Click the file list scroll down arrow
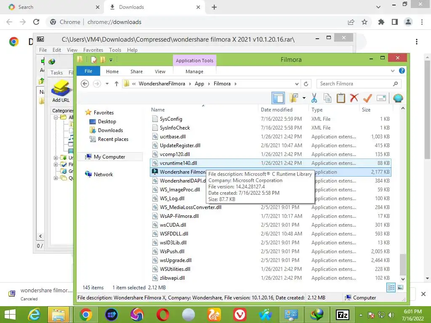The height and width of the screenshot is (323, 431). (403, 279)
